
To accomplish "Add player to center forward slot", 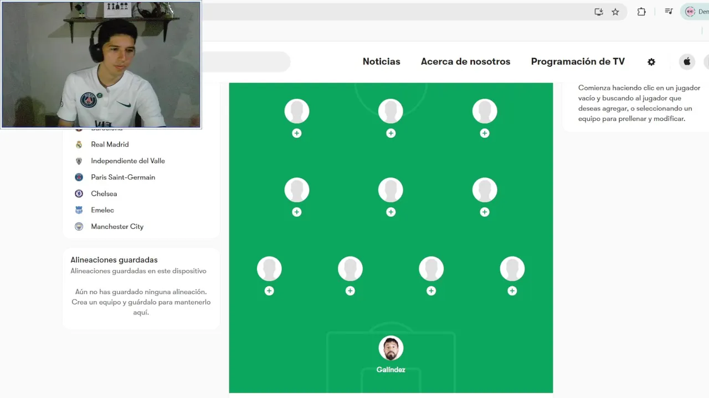I will [391, 133].
